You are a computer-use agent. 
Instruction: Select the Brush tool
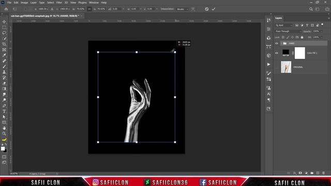tap(4, 67)
